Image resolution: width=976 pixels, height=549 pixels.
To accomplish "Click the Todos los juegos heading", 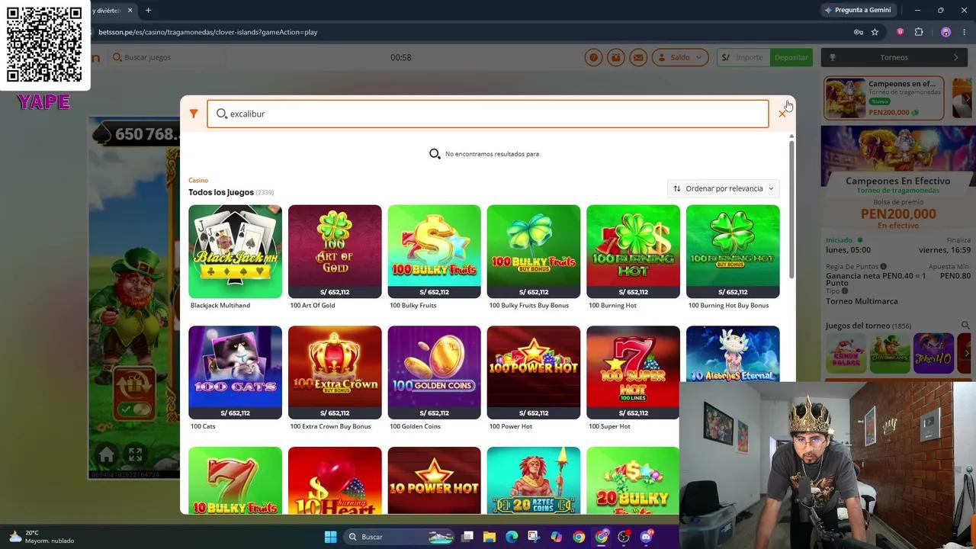I will pos(221,192).
